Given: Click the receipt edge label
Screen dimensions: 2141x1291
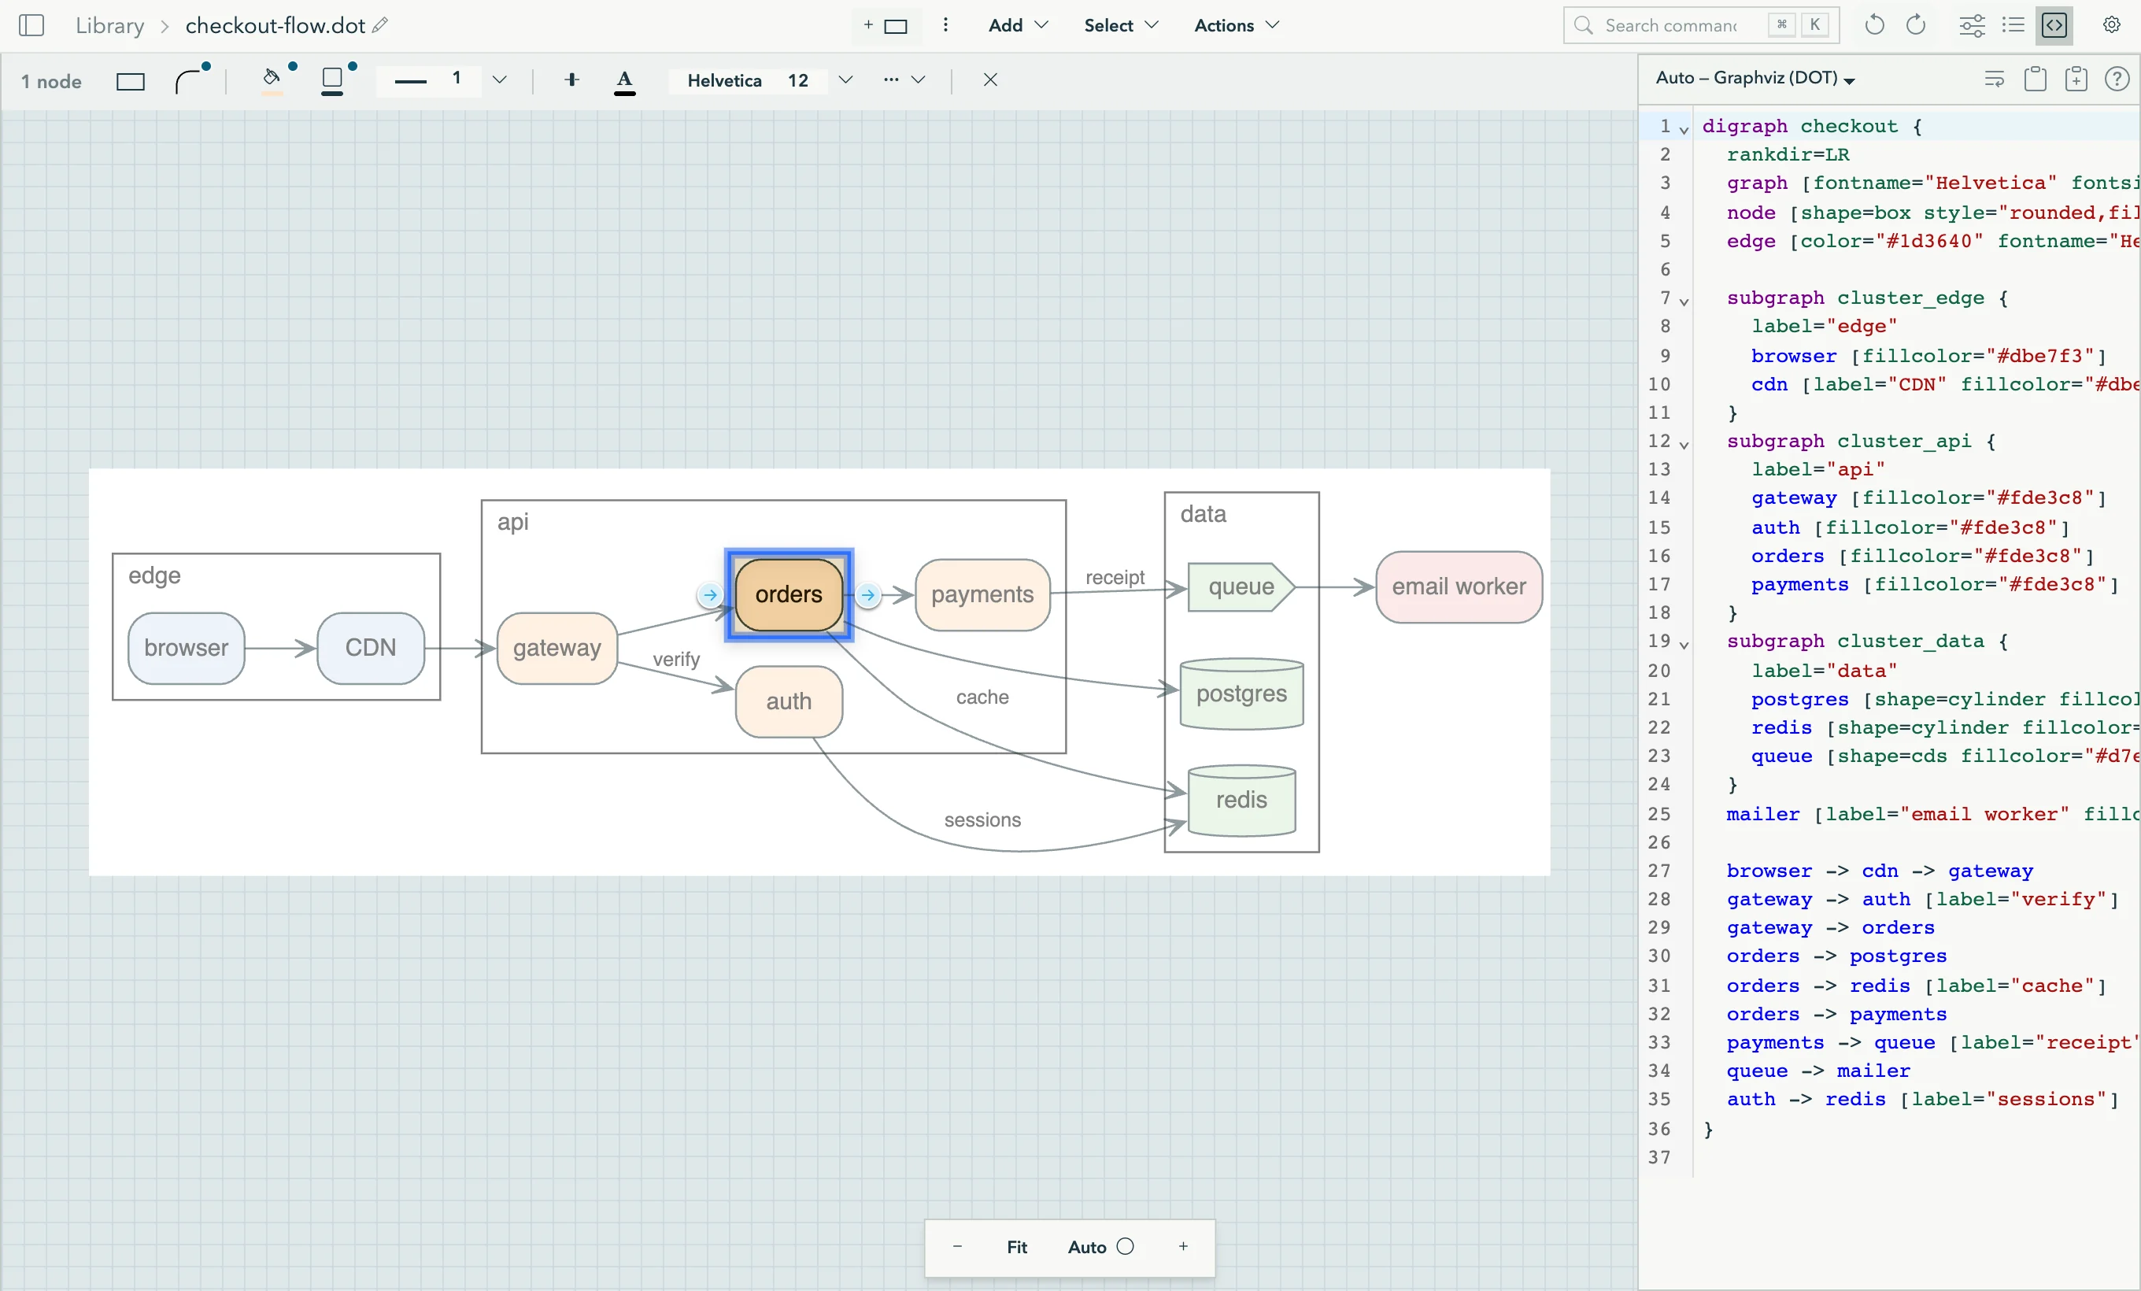Looking at the screenshot, I should coord(1115,578).
